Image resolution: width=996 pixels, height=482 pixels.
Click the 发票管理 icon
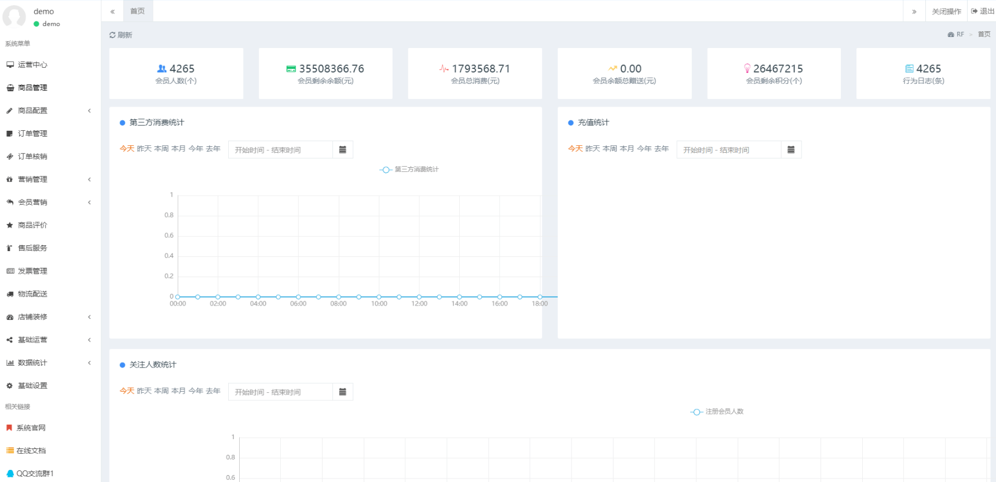pos(10,271)
